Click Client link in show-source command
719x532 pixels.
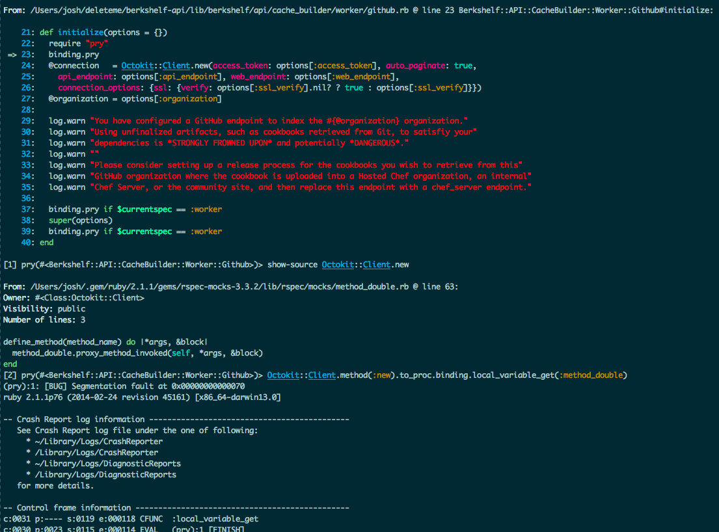tap(377, 265)
